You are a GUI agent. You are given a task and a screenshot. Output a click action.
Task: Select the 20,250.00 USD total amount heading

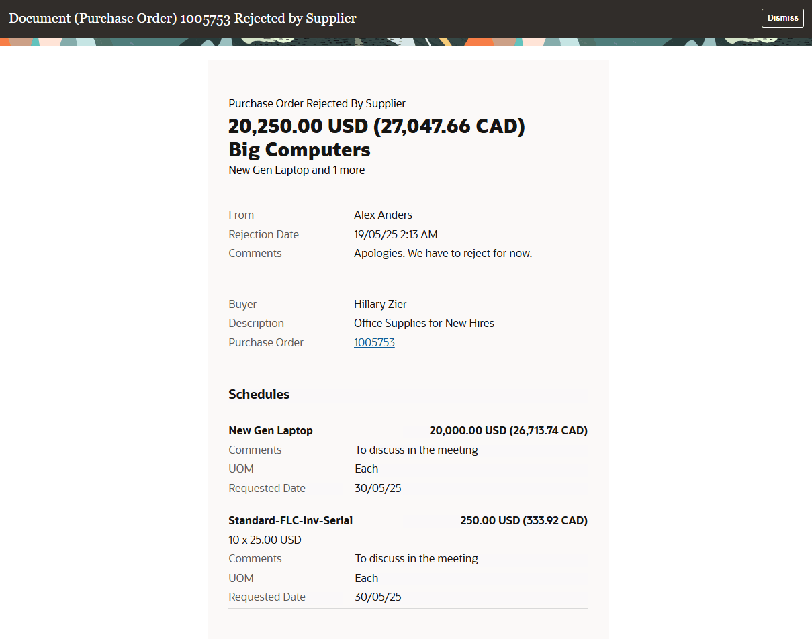click(x=377, y=126)
